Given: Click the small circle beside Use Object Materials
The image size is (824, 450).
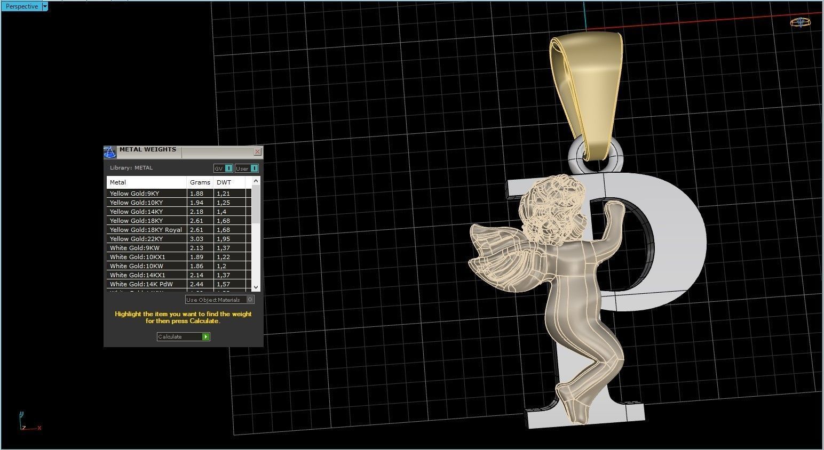Looking at the screenshot, I should [250, 300].
